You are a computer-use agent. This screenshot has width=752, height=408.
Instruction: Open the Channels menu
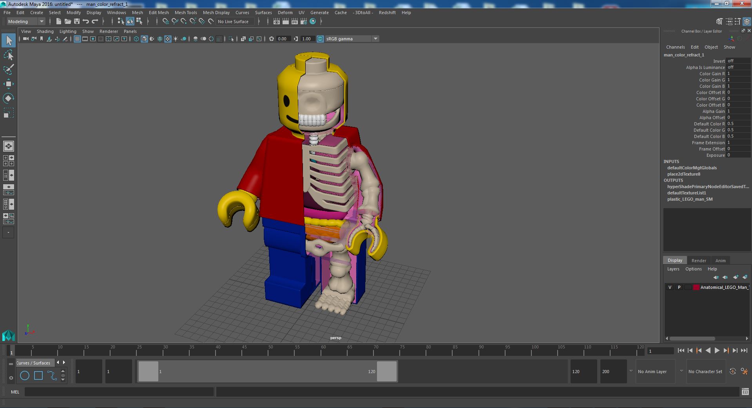click(675, 47)
